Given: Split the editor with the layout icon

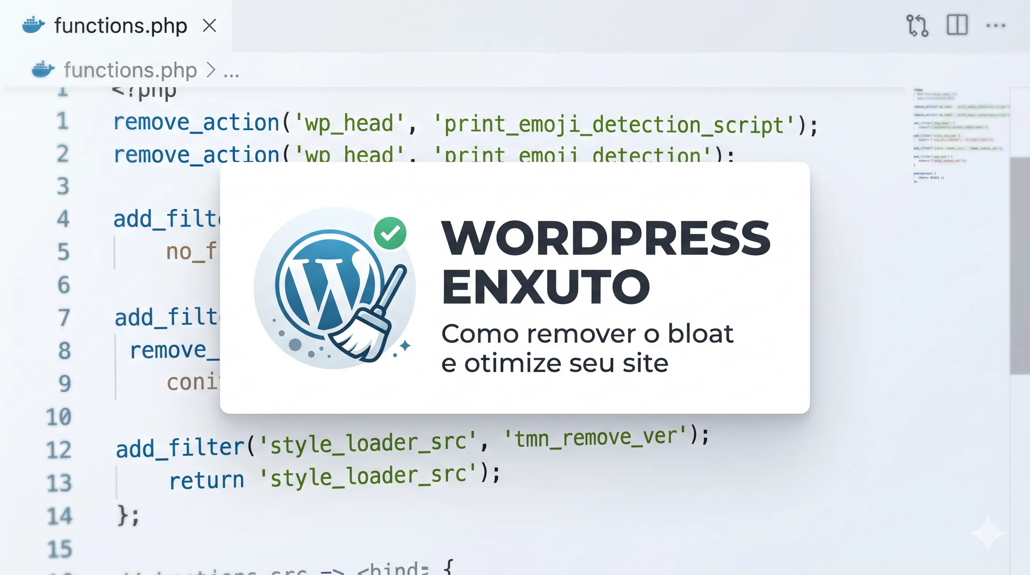Looking at the screenshot, I should (x=957, y=25).
